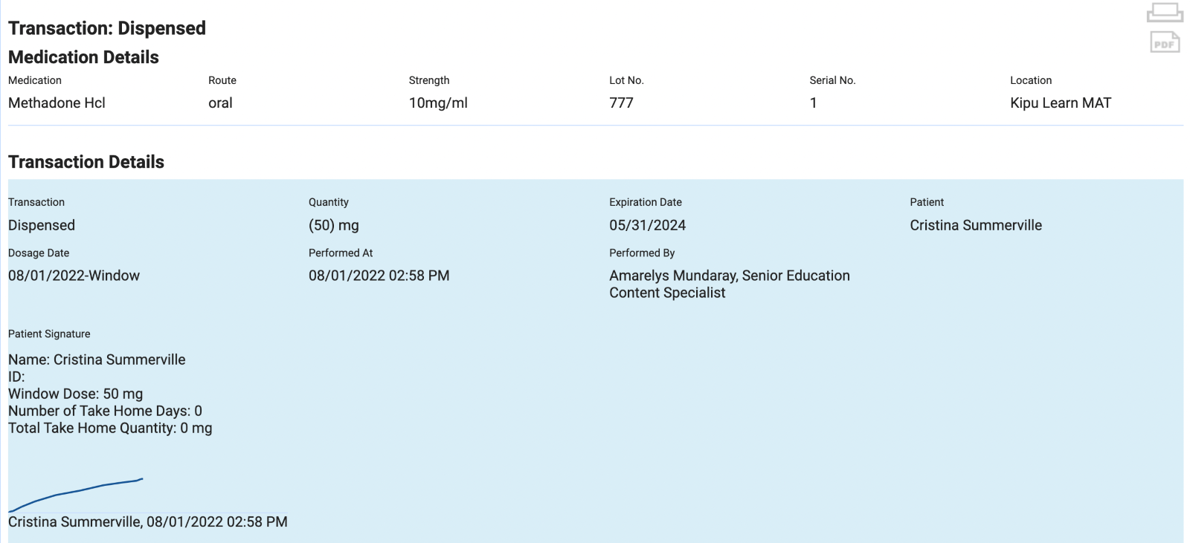Select the expiration date 05/31/2024
Screen dimensions: 1190x543
(647, 225)
